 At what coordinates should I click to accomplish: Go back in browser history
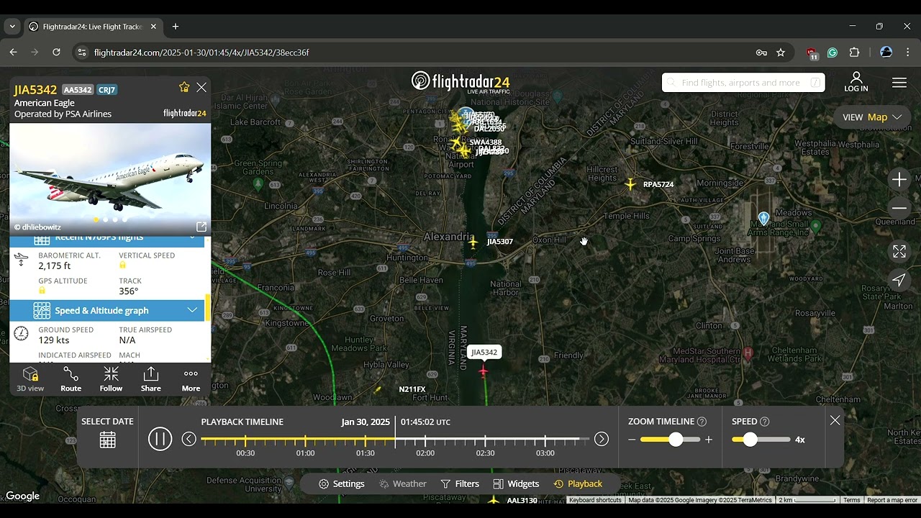(x=13, y=53)
